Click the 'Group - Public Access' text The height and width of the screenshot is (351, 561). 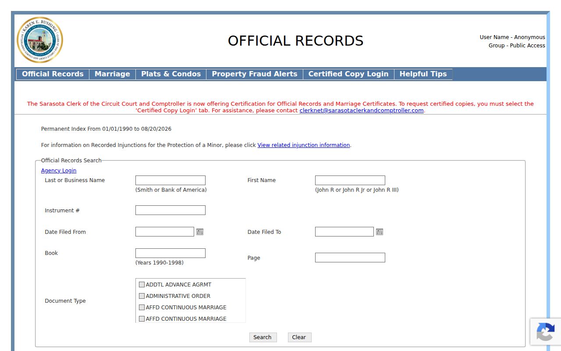click(517, 46)
